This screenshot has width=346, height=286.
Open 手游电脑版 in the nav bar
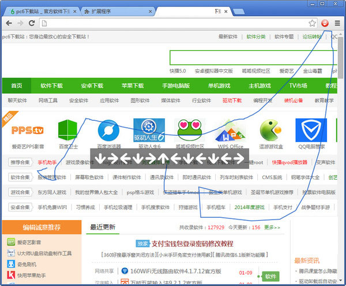point(176,86)
